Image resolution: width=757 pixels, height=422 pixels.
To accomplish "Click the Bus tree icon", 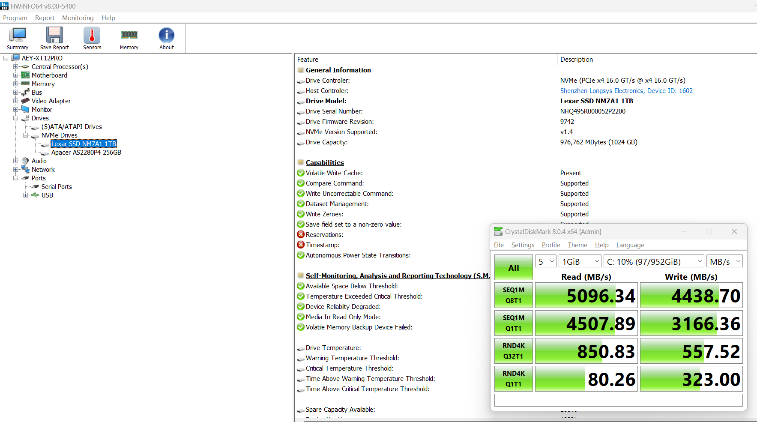I will click(x=25, y=92).
